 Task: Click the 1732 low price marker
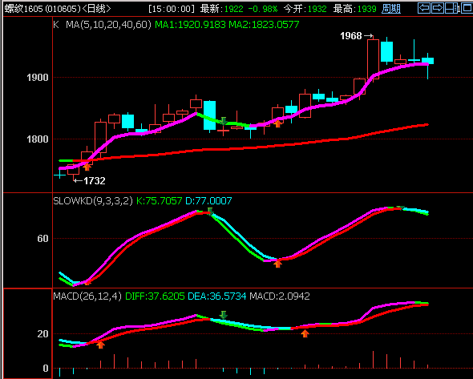coord(90,180)
